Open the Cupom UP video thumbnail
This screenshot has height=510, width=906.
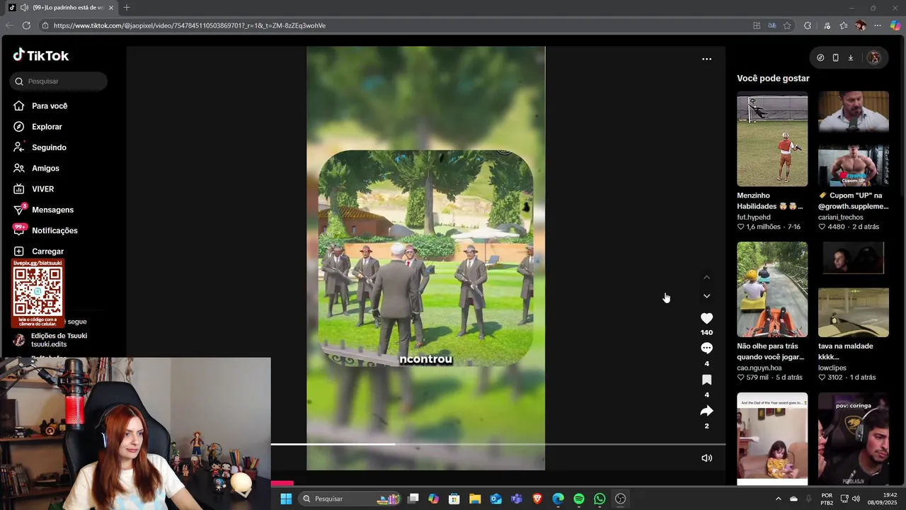tap(854, 139)
